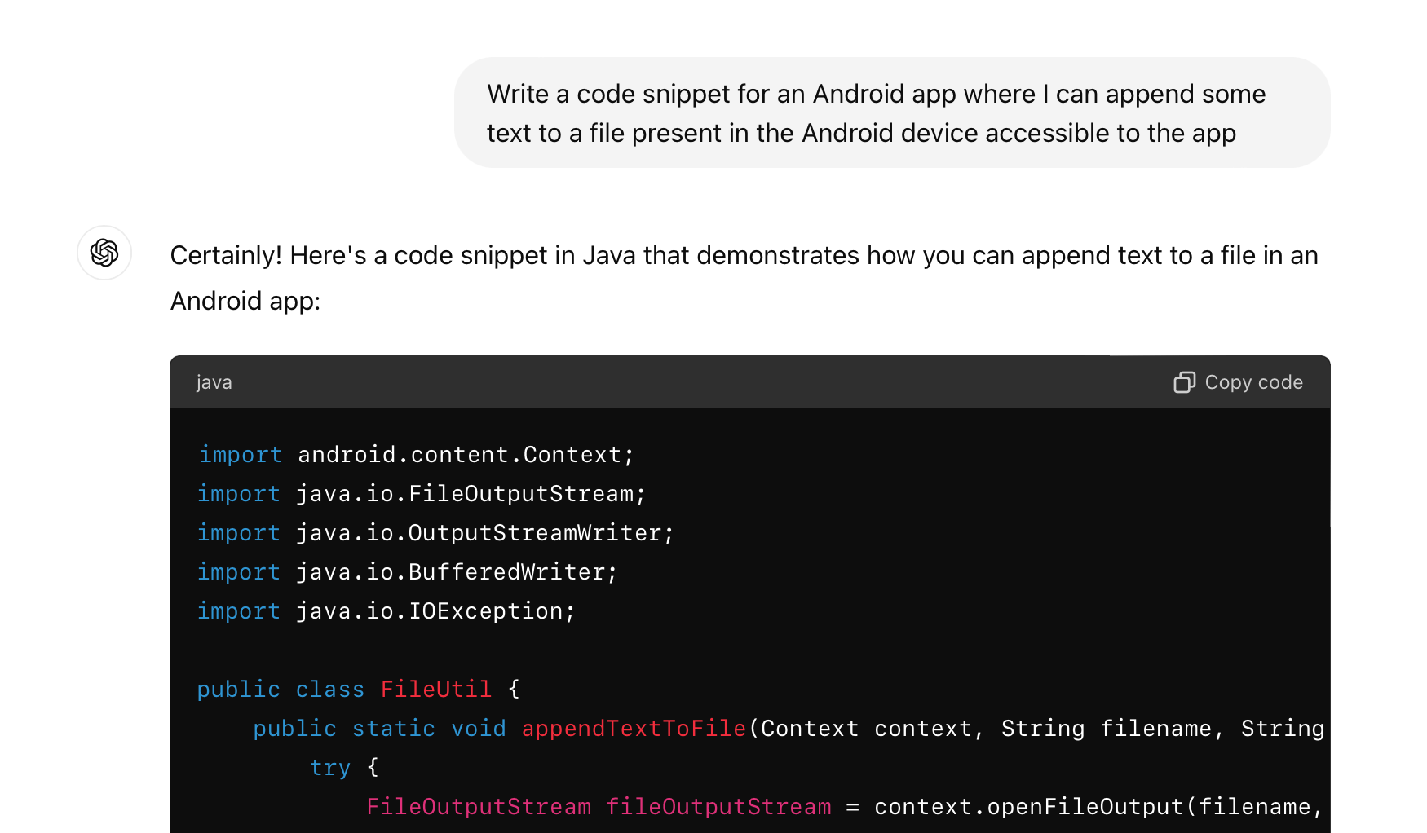
Task: Click the Copy code button
Action: [1238, 382]
